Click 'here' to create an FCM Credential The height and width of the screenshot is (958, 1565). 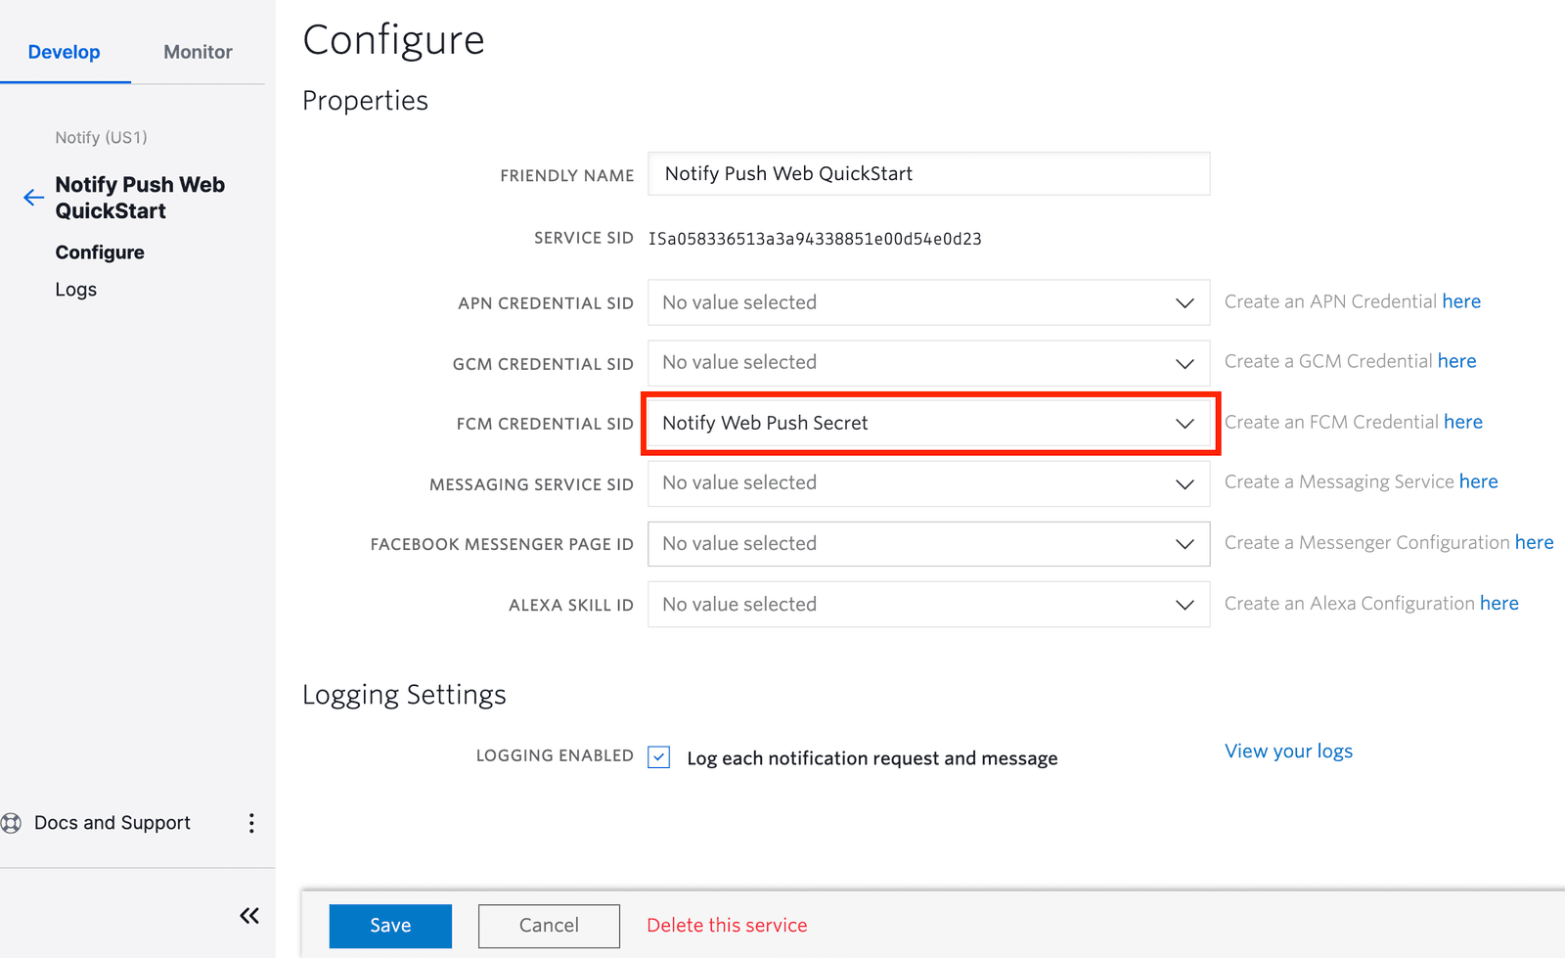pos(1464,422)
